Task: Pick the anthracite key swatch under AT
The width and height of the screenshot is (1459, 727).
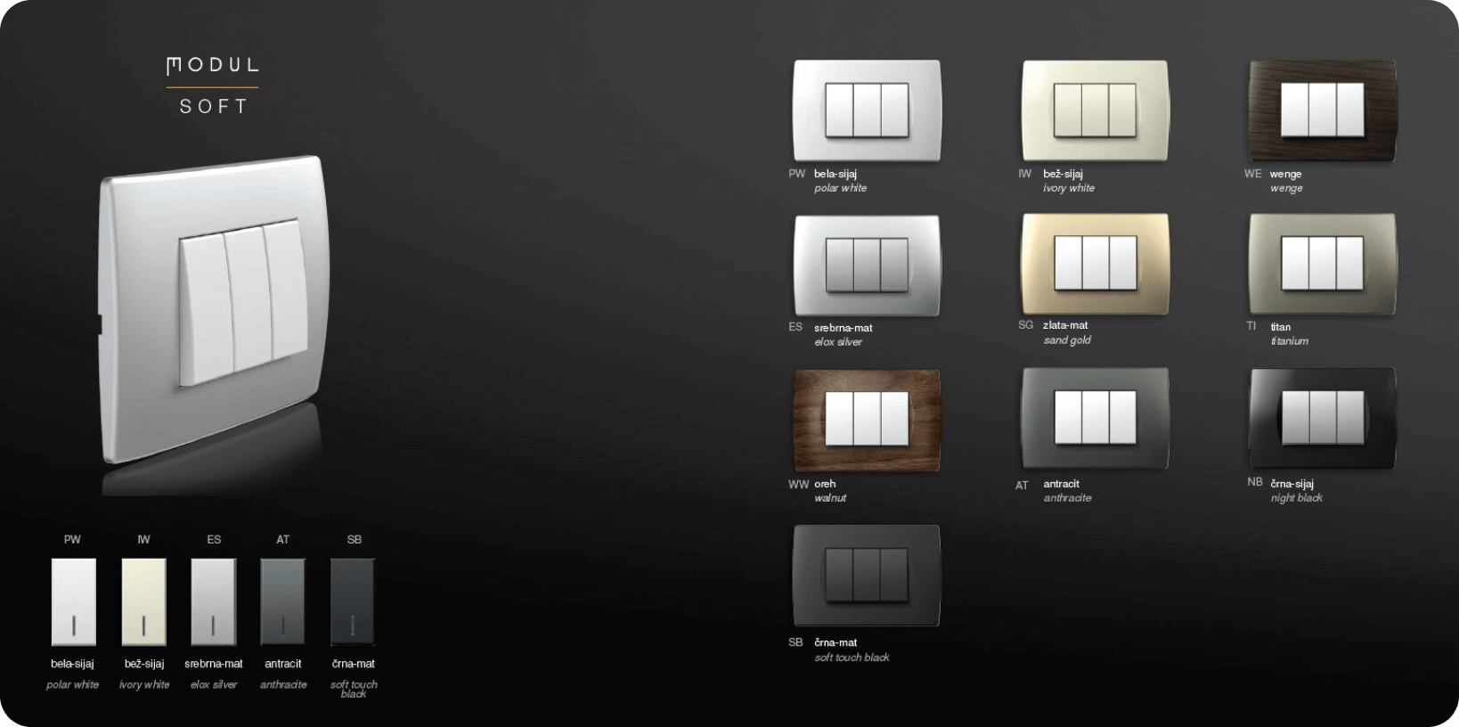Action: point(282,602)
